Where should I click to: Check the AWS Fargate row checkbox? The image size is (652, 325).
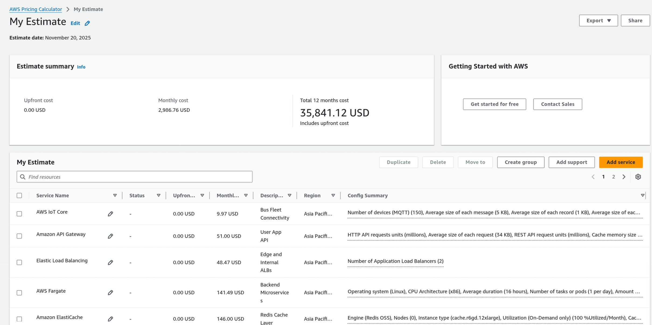point(19,293)
